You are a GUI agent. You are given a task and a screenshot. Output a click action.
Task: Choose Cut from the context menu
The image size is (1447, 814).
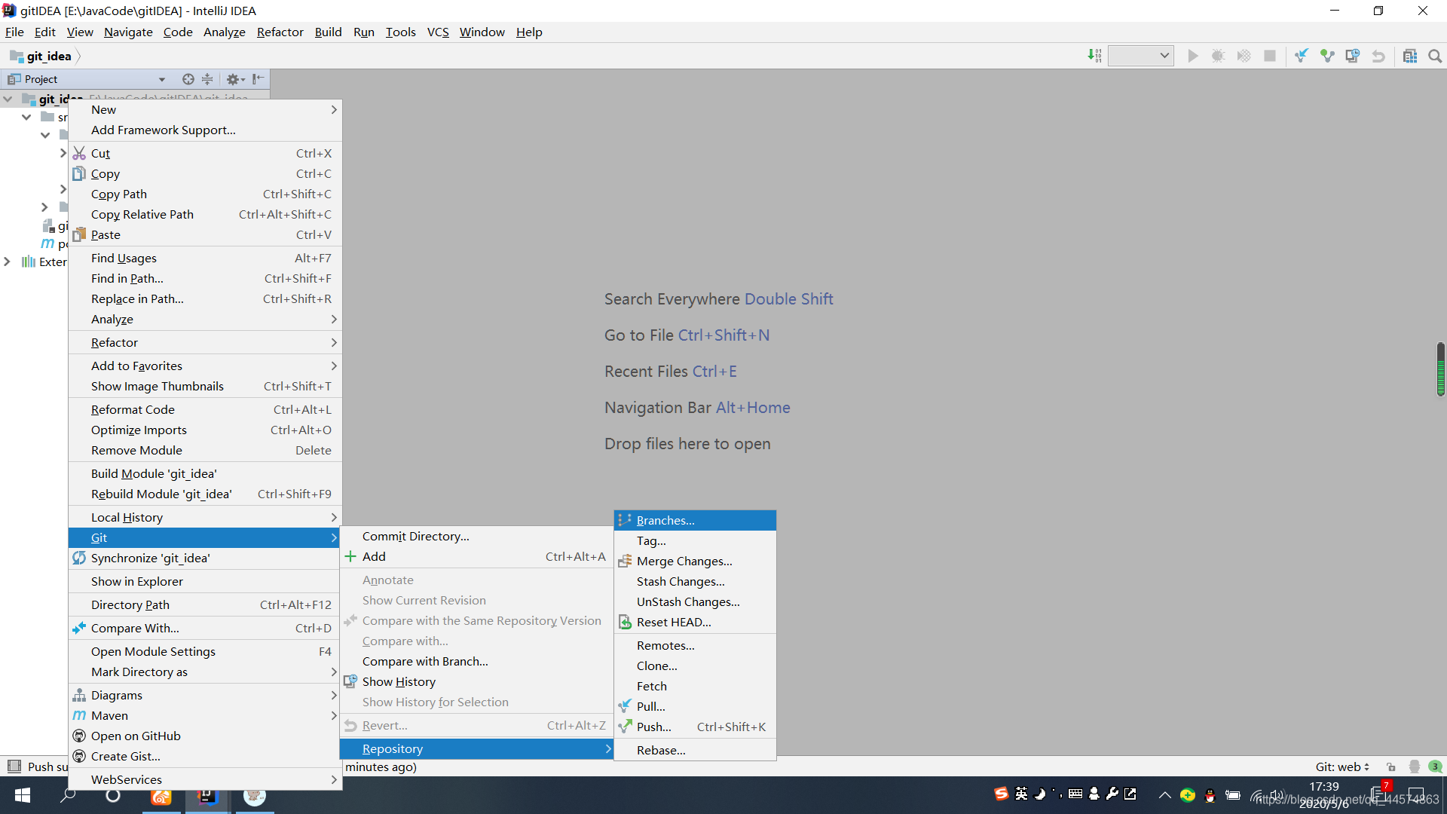click(x=205, y=154)
